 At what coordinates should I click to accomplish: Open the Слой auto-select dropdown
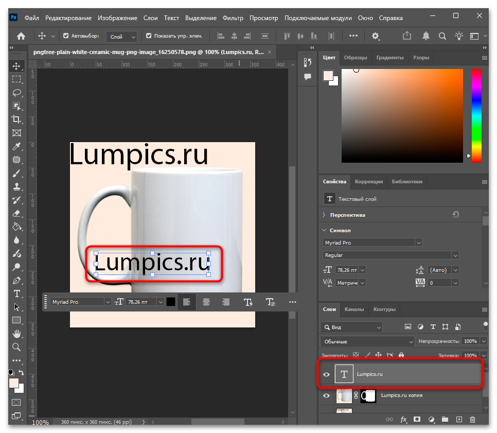coord(122,37)
